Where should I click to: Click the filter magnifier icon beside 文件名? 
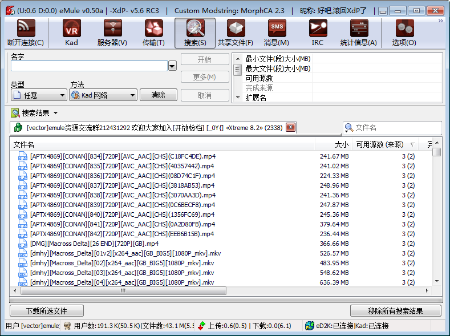click(349, 128)
